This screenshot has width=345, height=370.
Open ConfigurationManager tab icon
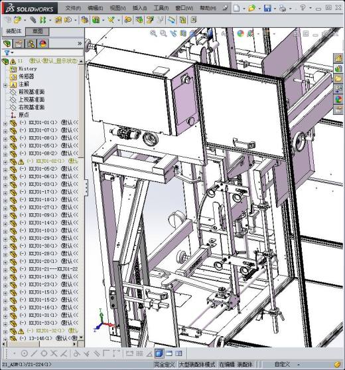pyautogui.click(x=31, y=44)
